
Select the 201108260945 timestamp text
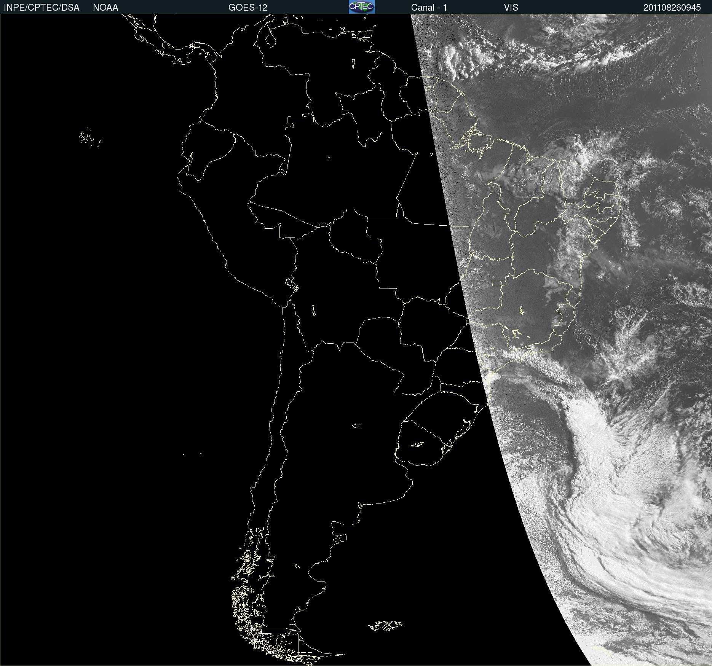point(672,8)
